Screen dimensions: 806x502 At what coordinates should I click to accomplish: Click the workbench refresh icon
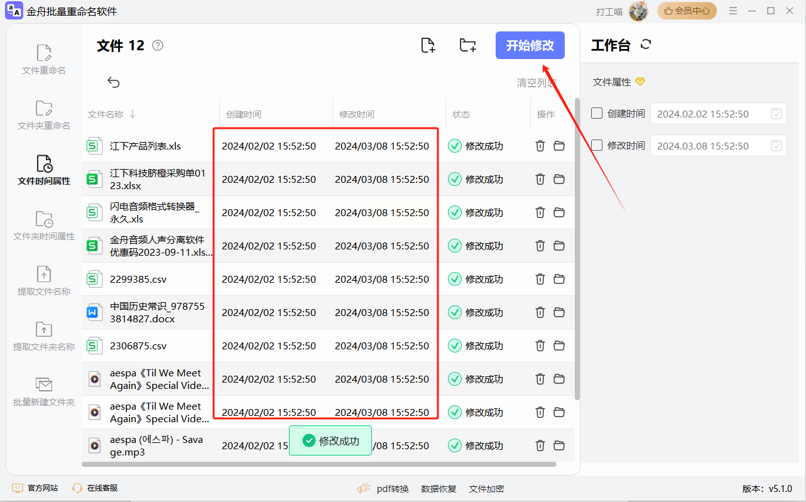pyautogui.click(x=646, y=45)
